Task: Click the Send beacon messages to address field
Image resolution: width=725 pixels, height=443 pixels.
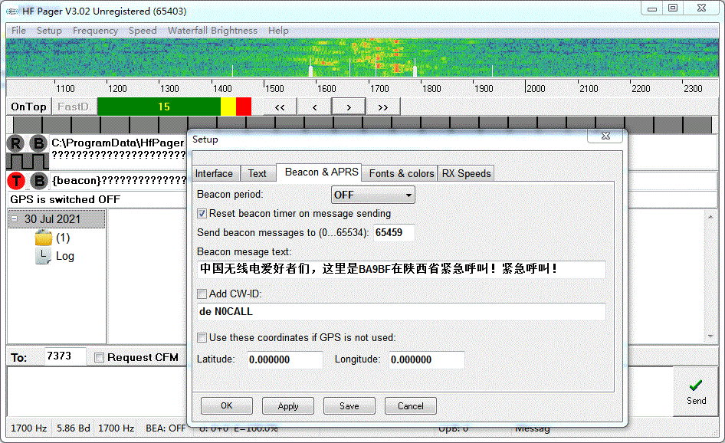Action: point(393,232)
